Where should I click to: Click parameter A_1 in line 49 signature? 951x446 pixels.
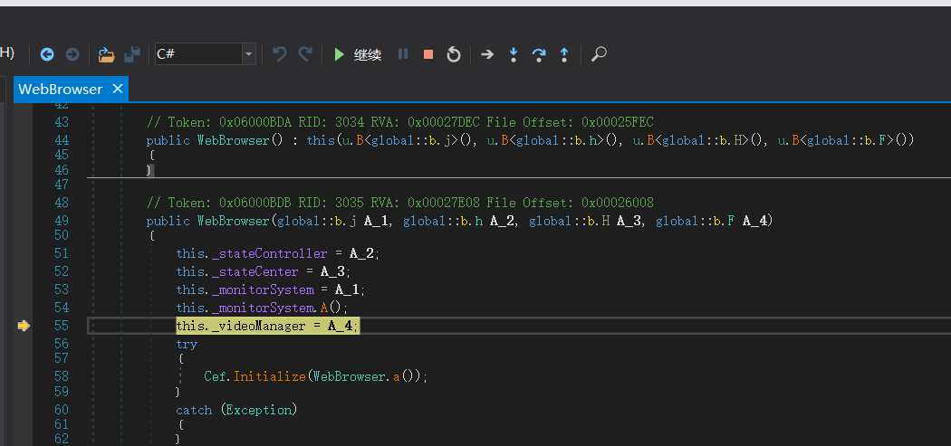[x=375, y=221]
